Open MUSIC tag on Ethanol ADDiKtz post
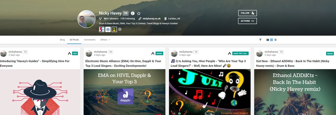The width and height of the screenshot is (336, 115). pyautogui.click(x=330, y=53)
